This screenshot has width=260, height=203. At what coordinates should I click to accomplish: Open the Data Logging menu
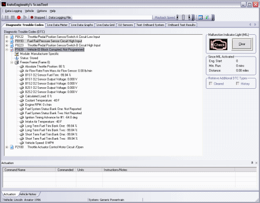click(x=14, y=11)
